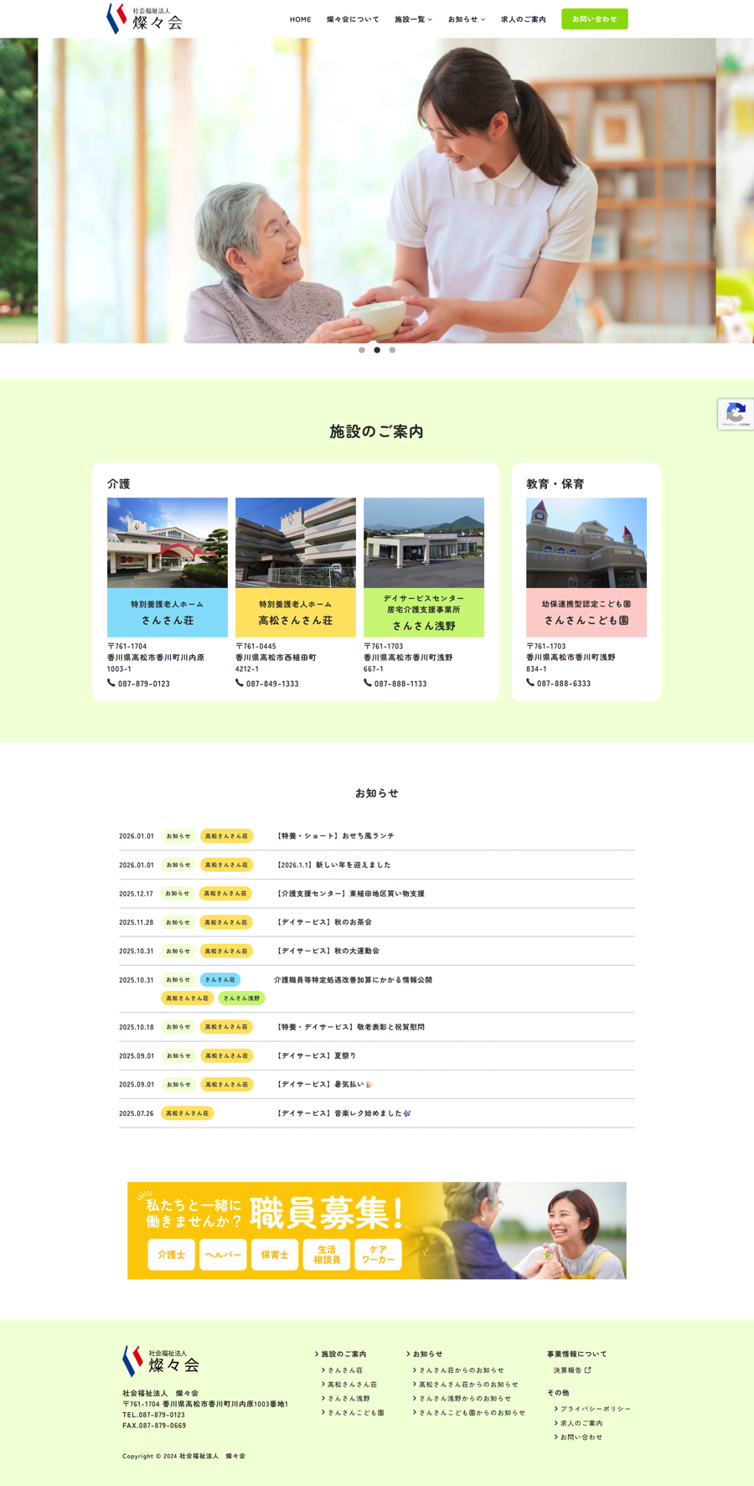Select the first carousel dot
The image size is (754, 1486).
362,350
